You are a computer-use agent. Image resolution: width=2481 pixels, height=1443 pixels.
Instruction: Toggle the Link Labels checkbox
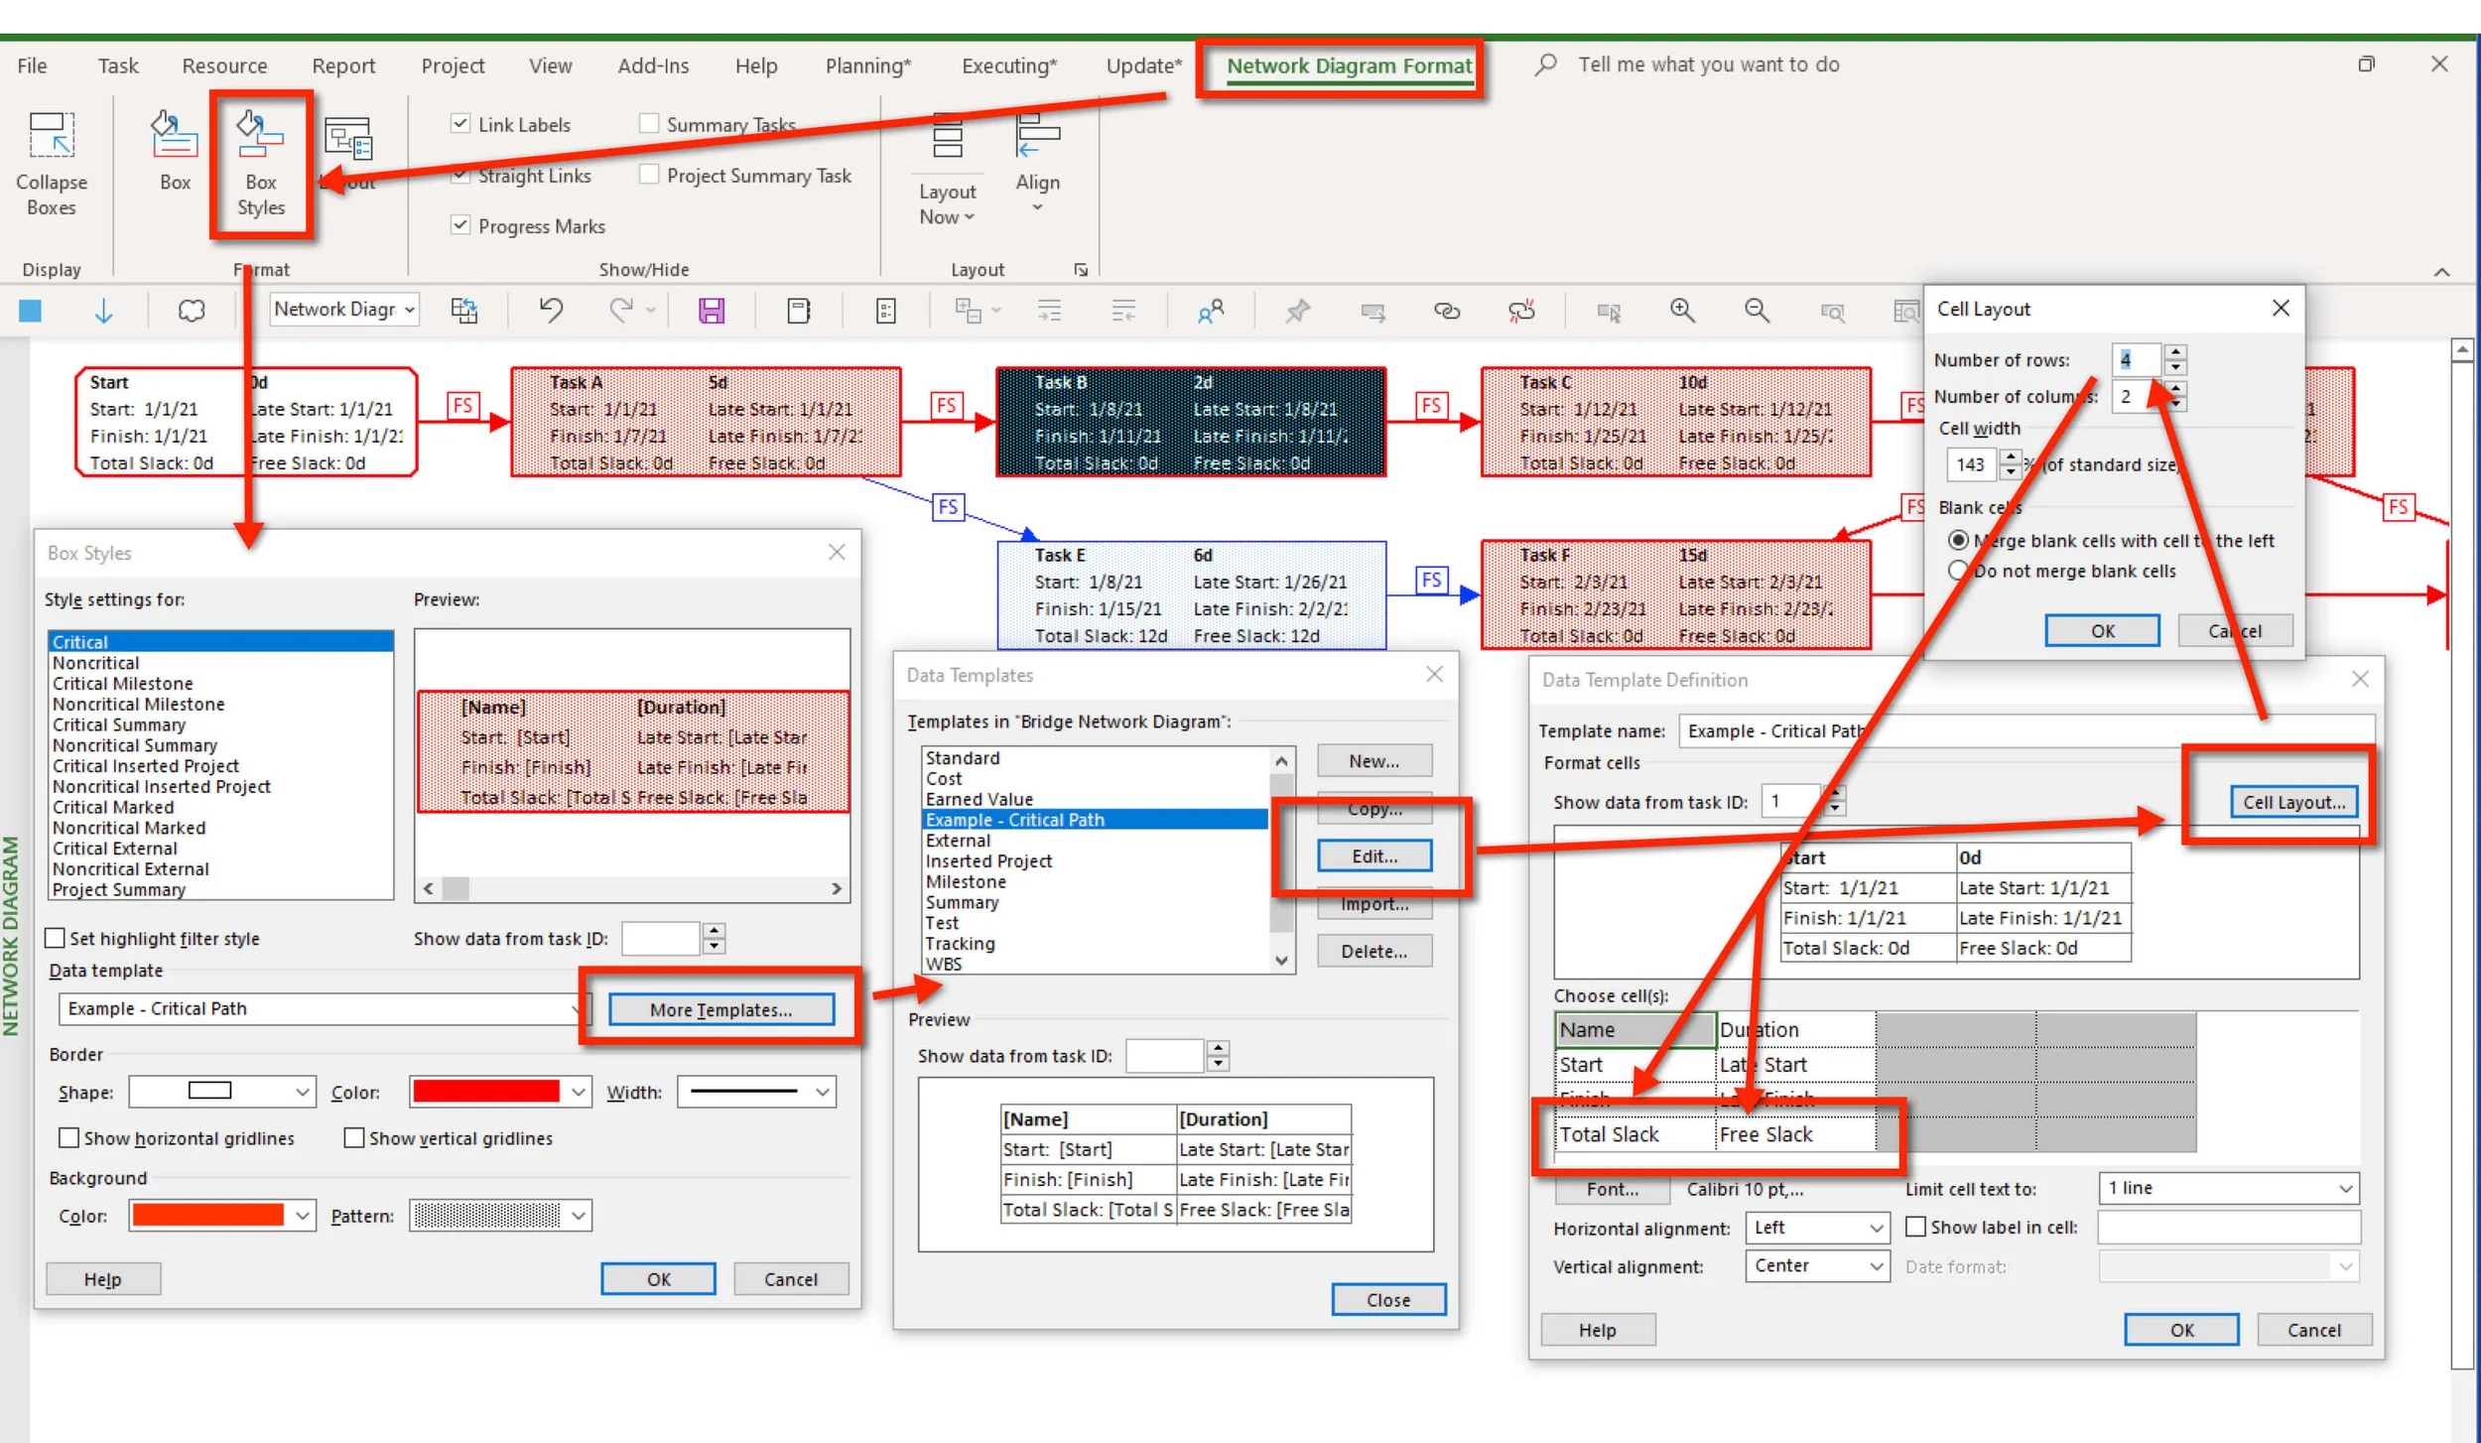point(460,124)
